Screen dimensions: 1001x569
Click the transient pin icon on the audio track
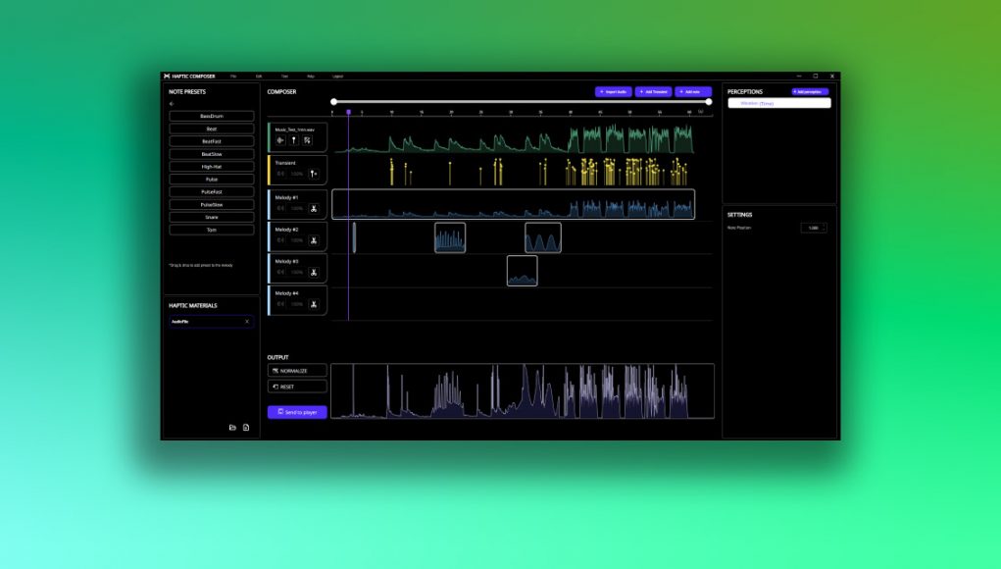(294, 140)
